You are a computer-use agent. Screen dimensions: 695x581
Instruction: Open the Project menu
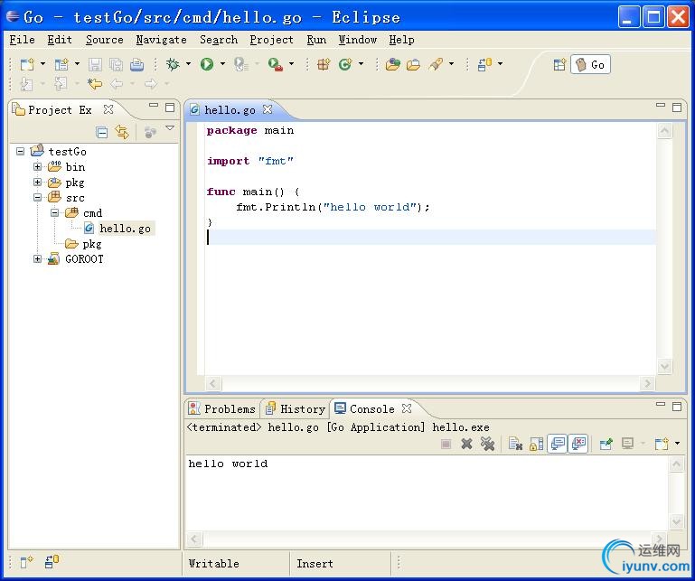pos(272,40)
